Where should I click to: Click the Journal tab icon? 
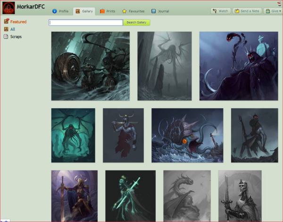click(154, 11)
